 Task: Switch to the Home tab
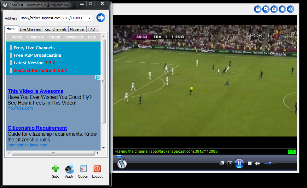(x=11, y=29)
